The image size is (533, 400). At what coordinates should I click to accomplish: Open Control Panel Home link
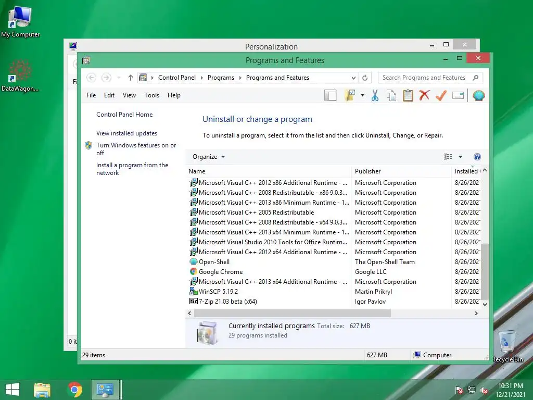coord(124,115)
